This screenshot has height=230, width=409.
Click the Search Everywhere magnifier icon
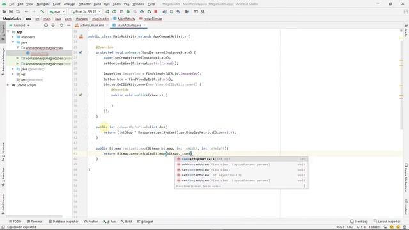tap(203, 11)
